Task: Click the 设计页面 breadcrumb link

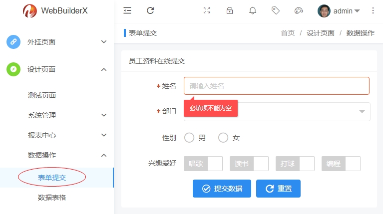Action: [x=321, y=33]
